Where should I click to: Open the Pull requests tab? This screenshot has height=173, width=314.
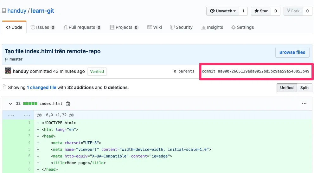[x=82, y=27]
